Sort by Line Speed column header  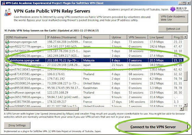[160, 37]
